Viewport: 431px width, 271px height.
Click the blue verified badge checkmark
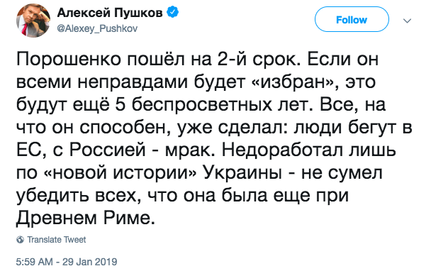pos(173,12)
